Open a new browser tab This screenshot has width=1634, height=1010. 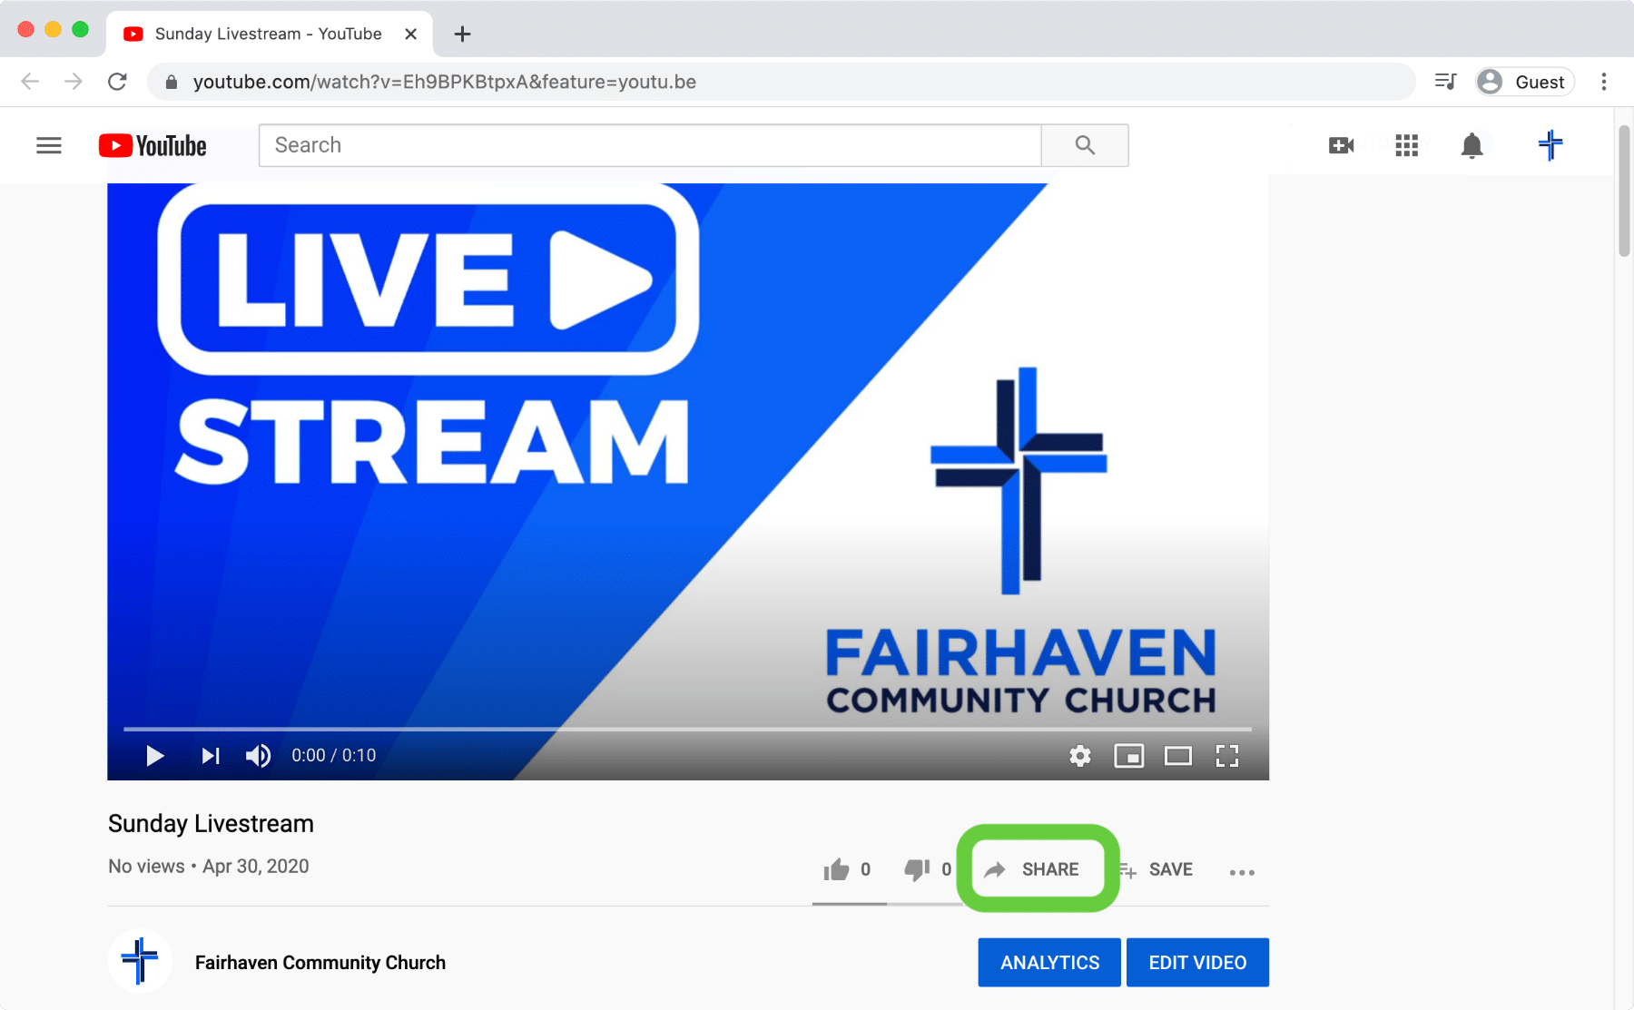pyautogui.click(x=462, y=34)
